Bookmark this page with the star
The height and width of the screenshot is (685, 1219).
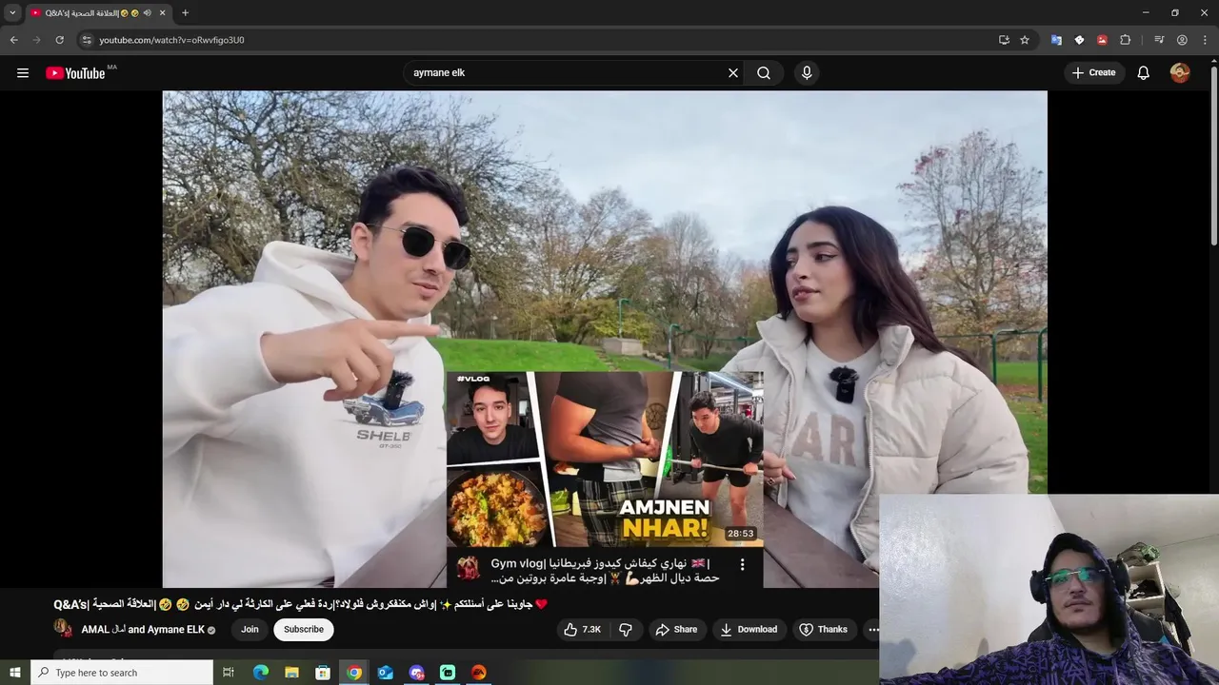click(x=1025, y=40)
